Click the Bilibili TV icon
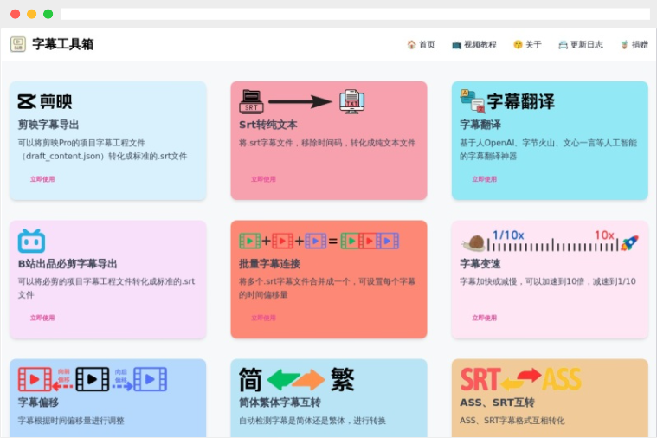Screen dimensions: 657x438 coord(31,241)
